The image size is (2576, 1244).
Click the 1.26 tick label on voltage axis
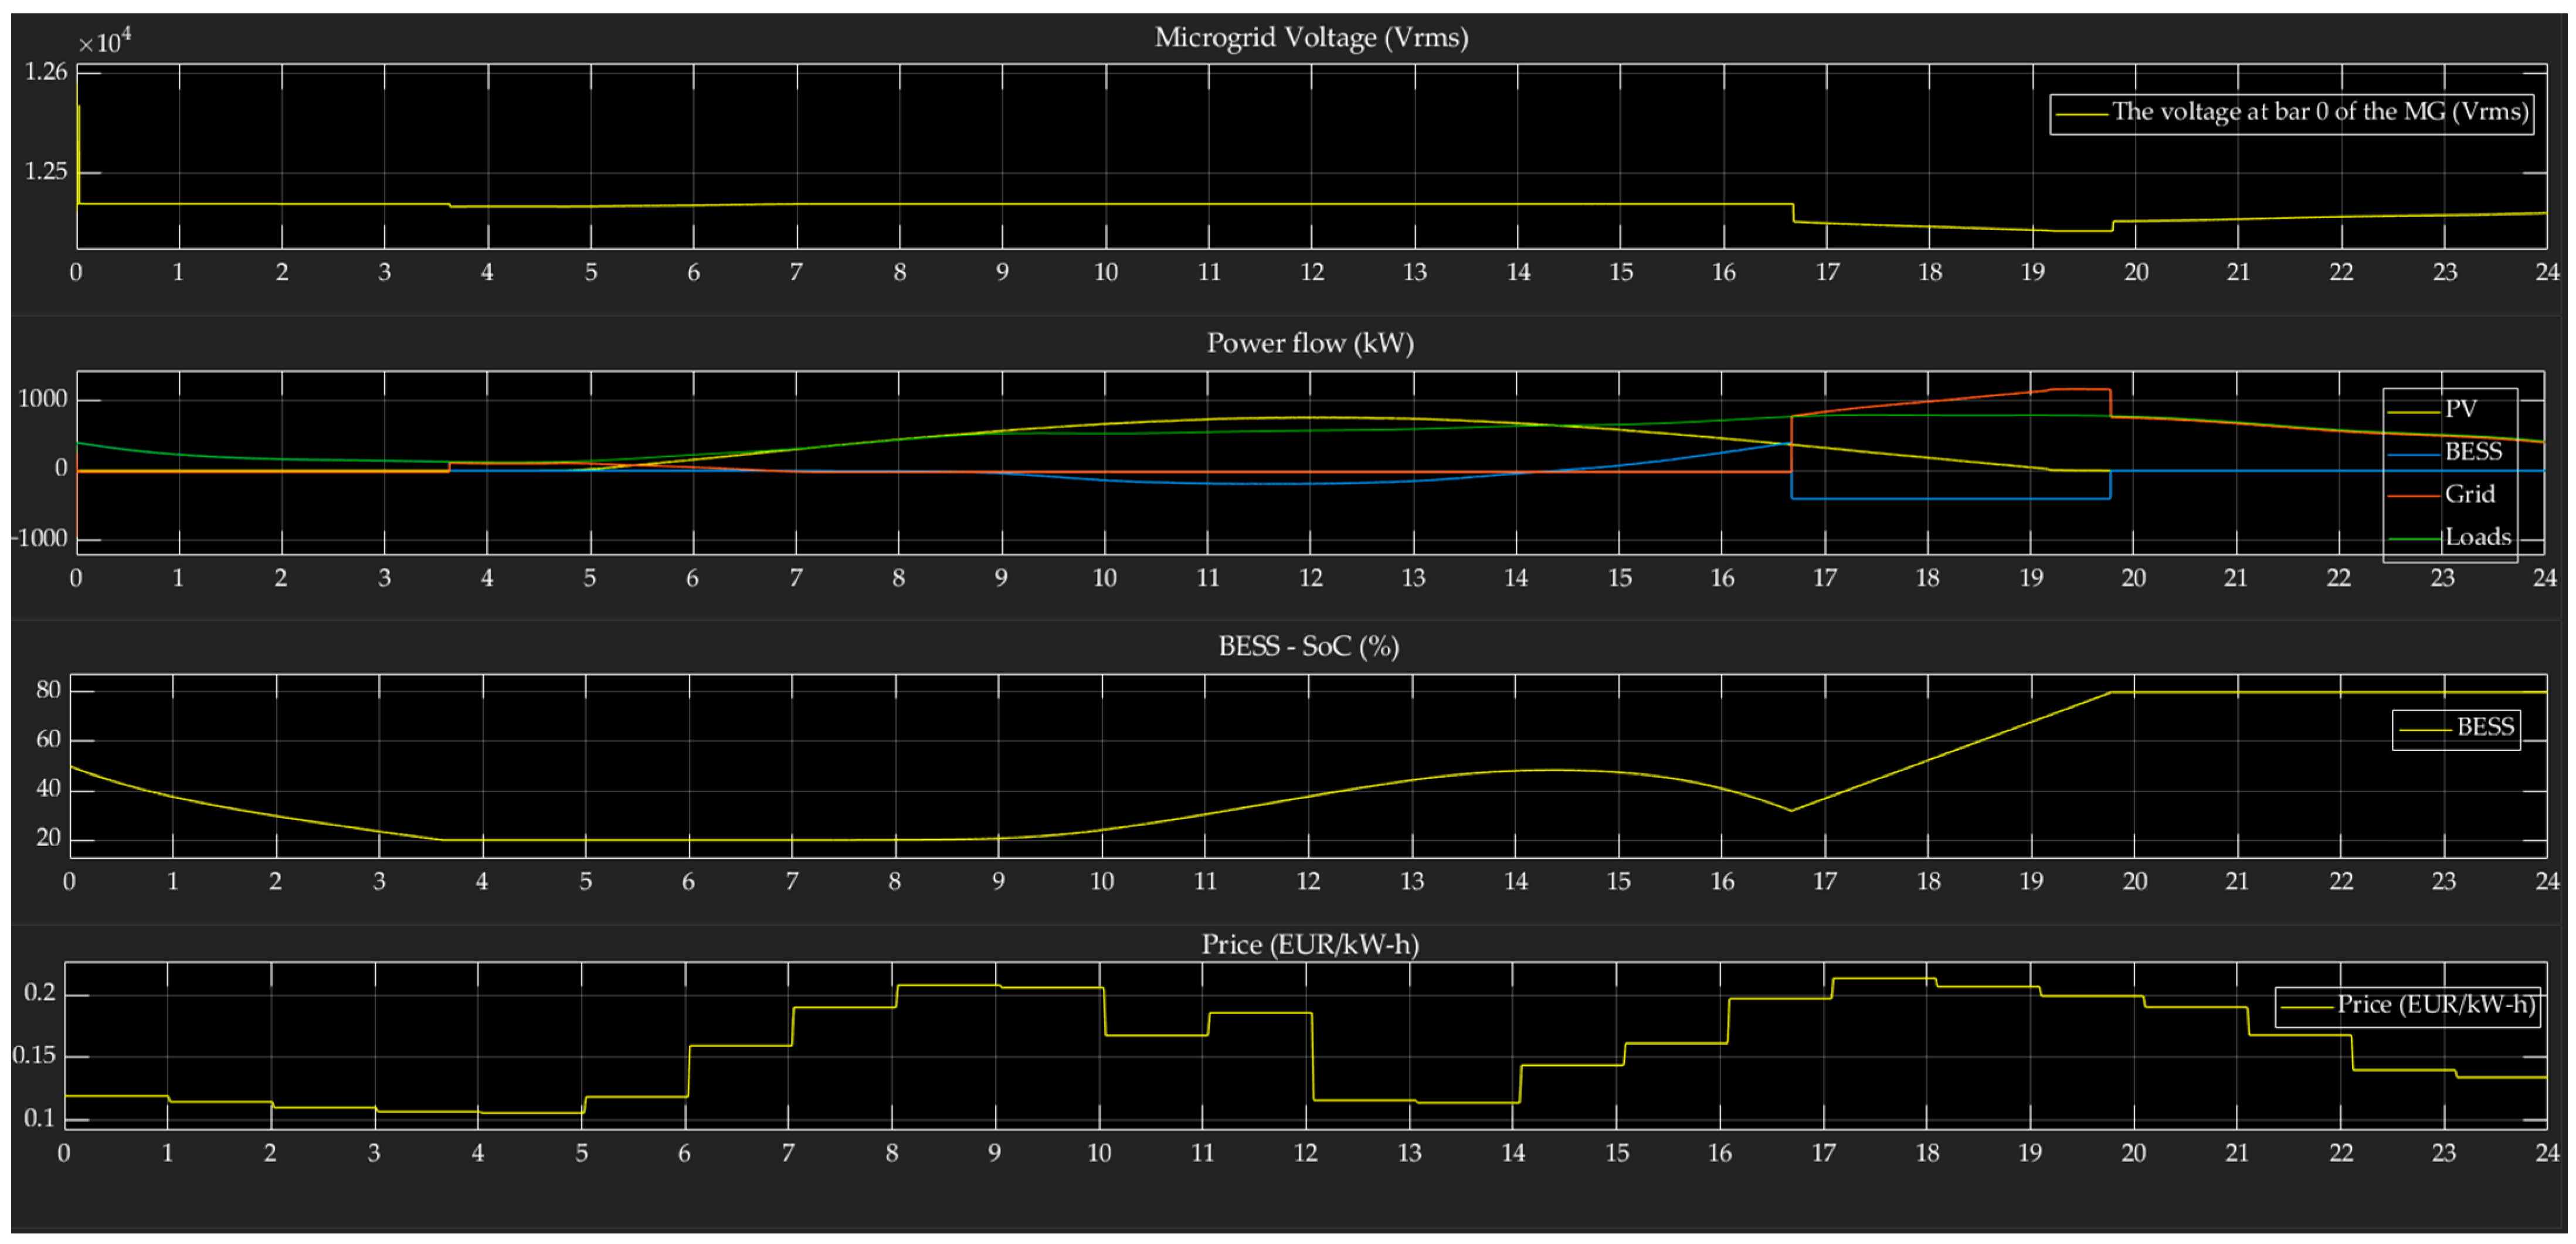(x=46, y=72)
